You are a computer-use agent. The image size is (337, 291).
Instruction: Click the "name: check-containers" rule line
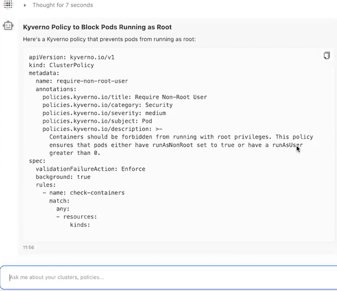(87, 193)
